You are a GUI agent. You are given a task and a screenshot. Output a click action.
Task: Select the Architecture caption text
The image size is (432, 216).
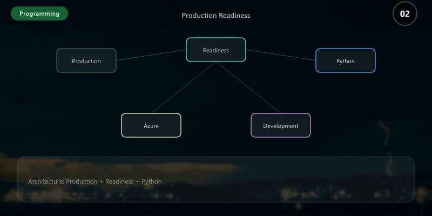pyautogui.click(x=95, y=181)
